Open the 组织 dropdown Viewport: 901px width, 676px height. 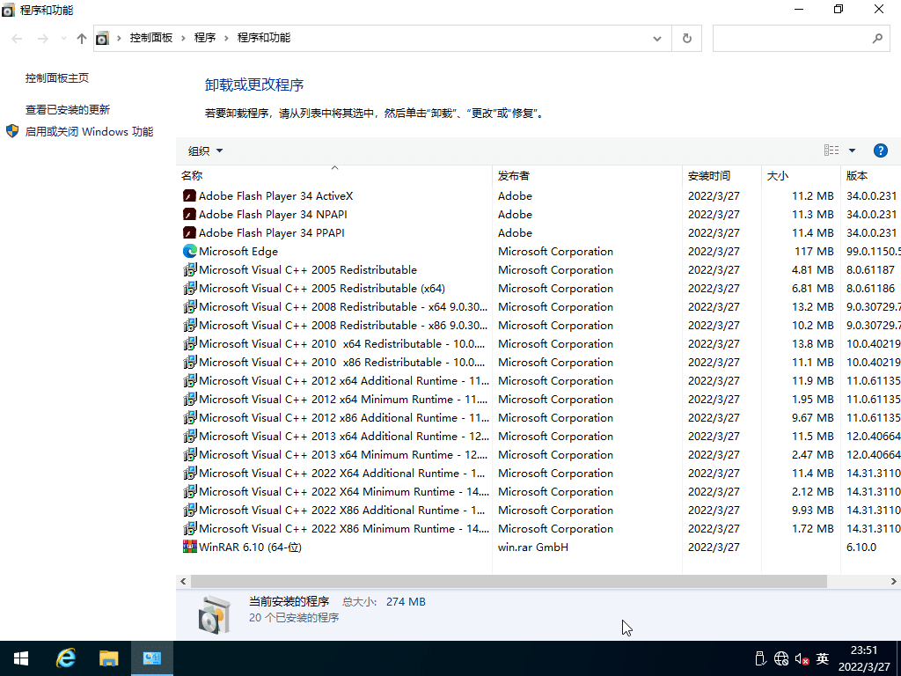click(x=203, y=151)
